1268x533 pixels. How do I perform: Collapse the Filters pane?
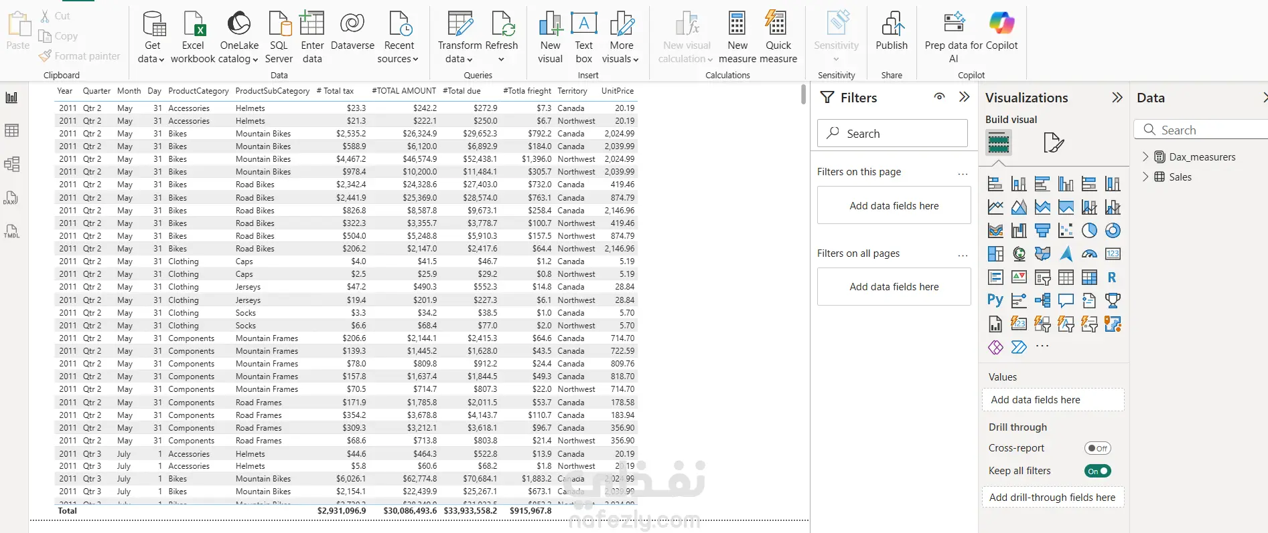pyautogui.click(x=964, y=97)
